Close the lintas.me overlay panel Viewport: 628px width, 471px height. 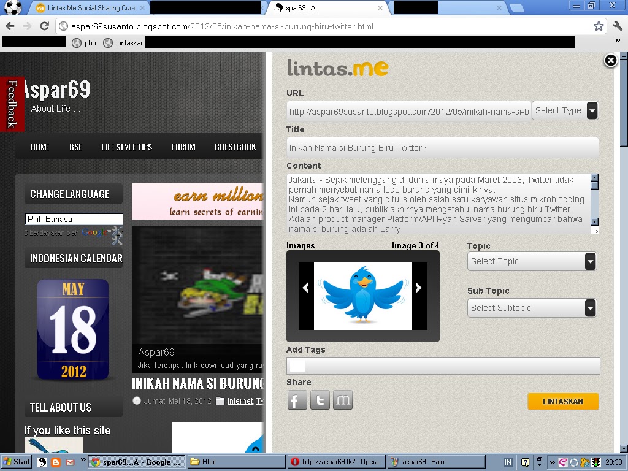click(610, 61)
